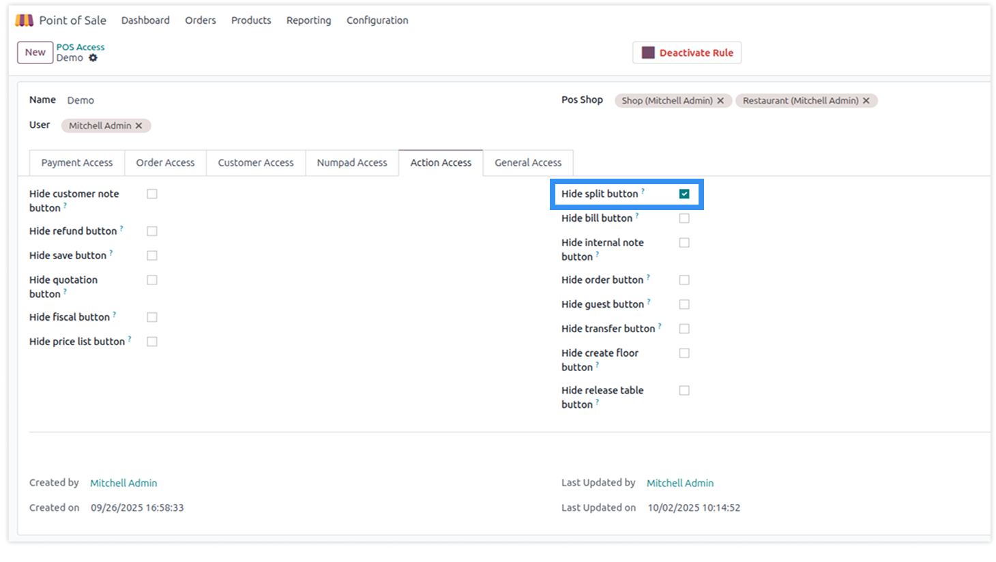Click the Point of Sale app logo icon
Image resolution: width=996 pixels, height=562 pixels.
click(25, 20)
